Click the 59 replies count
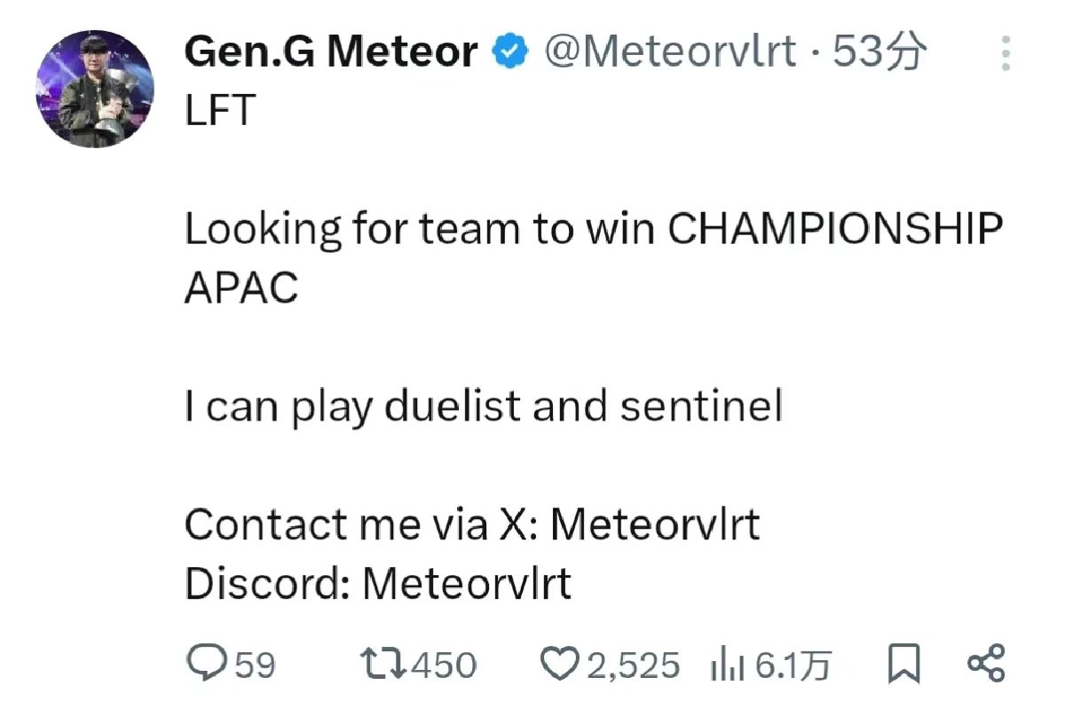The image size is (1065, 701). click(256, 665)
